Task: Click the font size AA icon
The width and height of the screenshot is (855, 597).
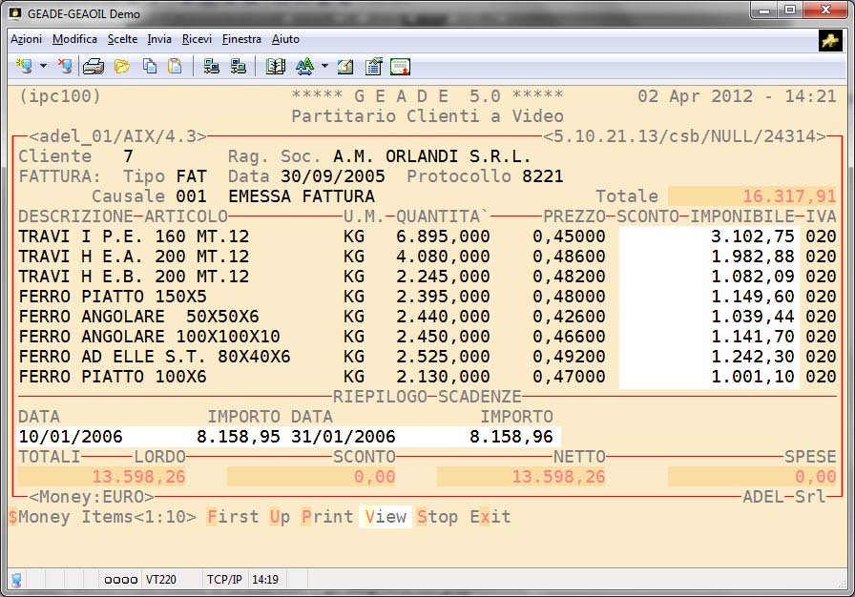Action: pos(304,67)
